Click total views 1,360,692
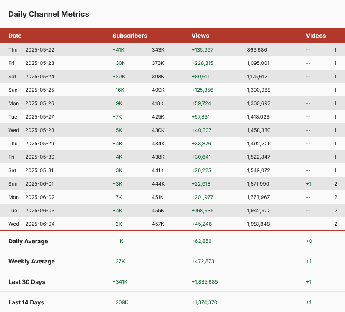 [258, 103]
